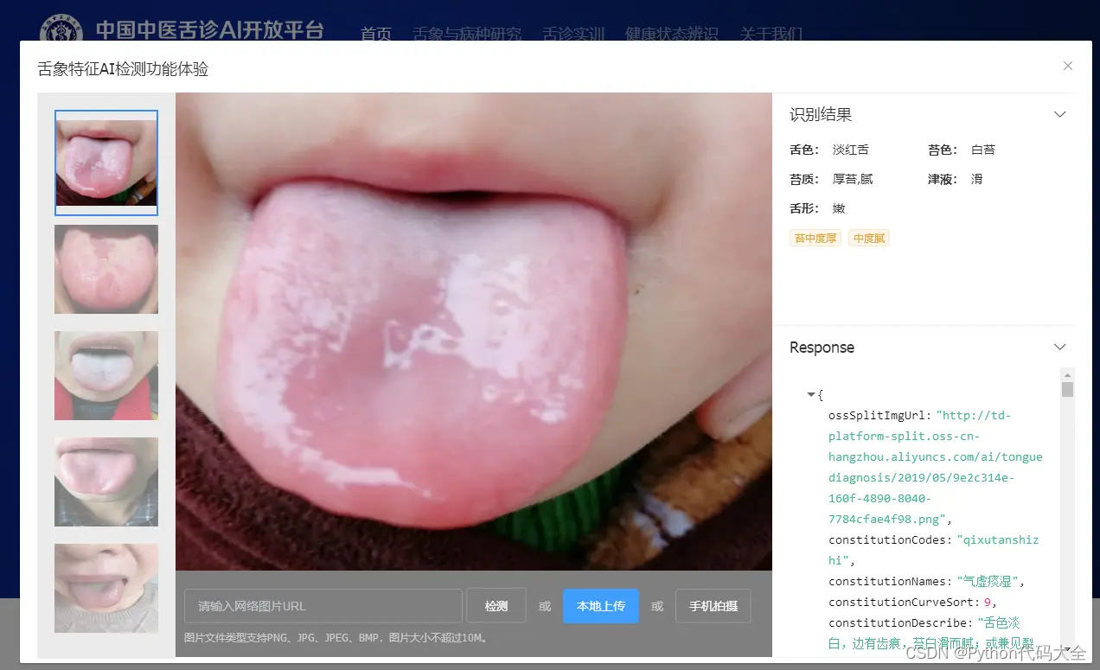Select the first tongue thumbnail
1100x670 pixels.
tap(106, 163)
